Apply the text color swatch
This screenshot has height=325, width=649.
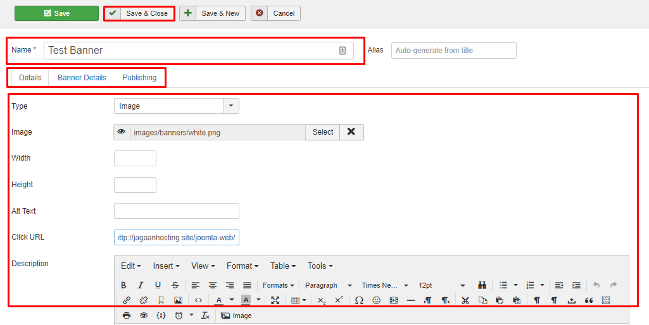click(219, 300)
